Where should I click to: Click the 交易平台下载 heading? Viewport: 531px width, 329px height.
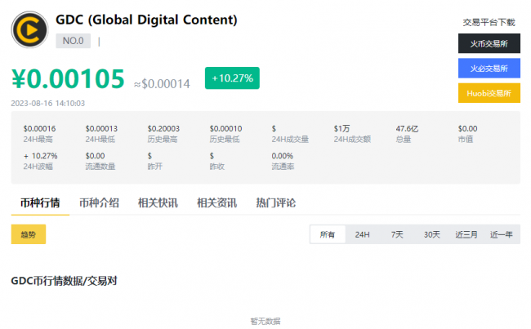point(489,22)
